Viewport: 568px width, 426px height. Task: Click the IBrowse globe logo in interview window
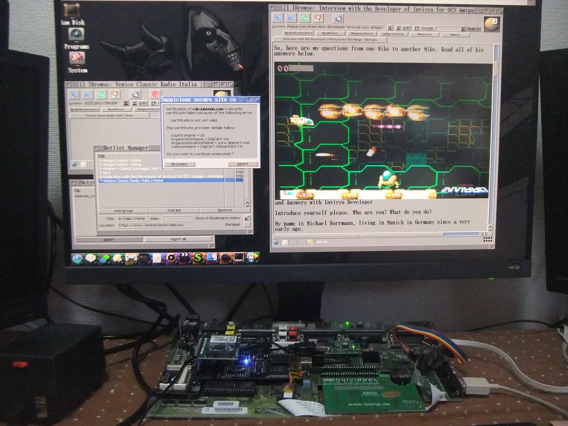tap(491, 24)
